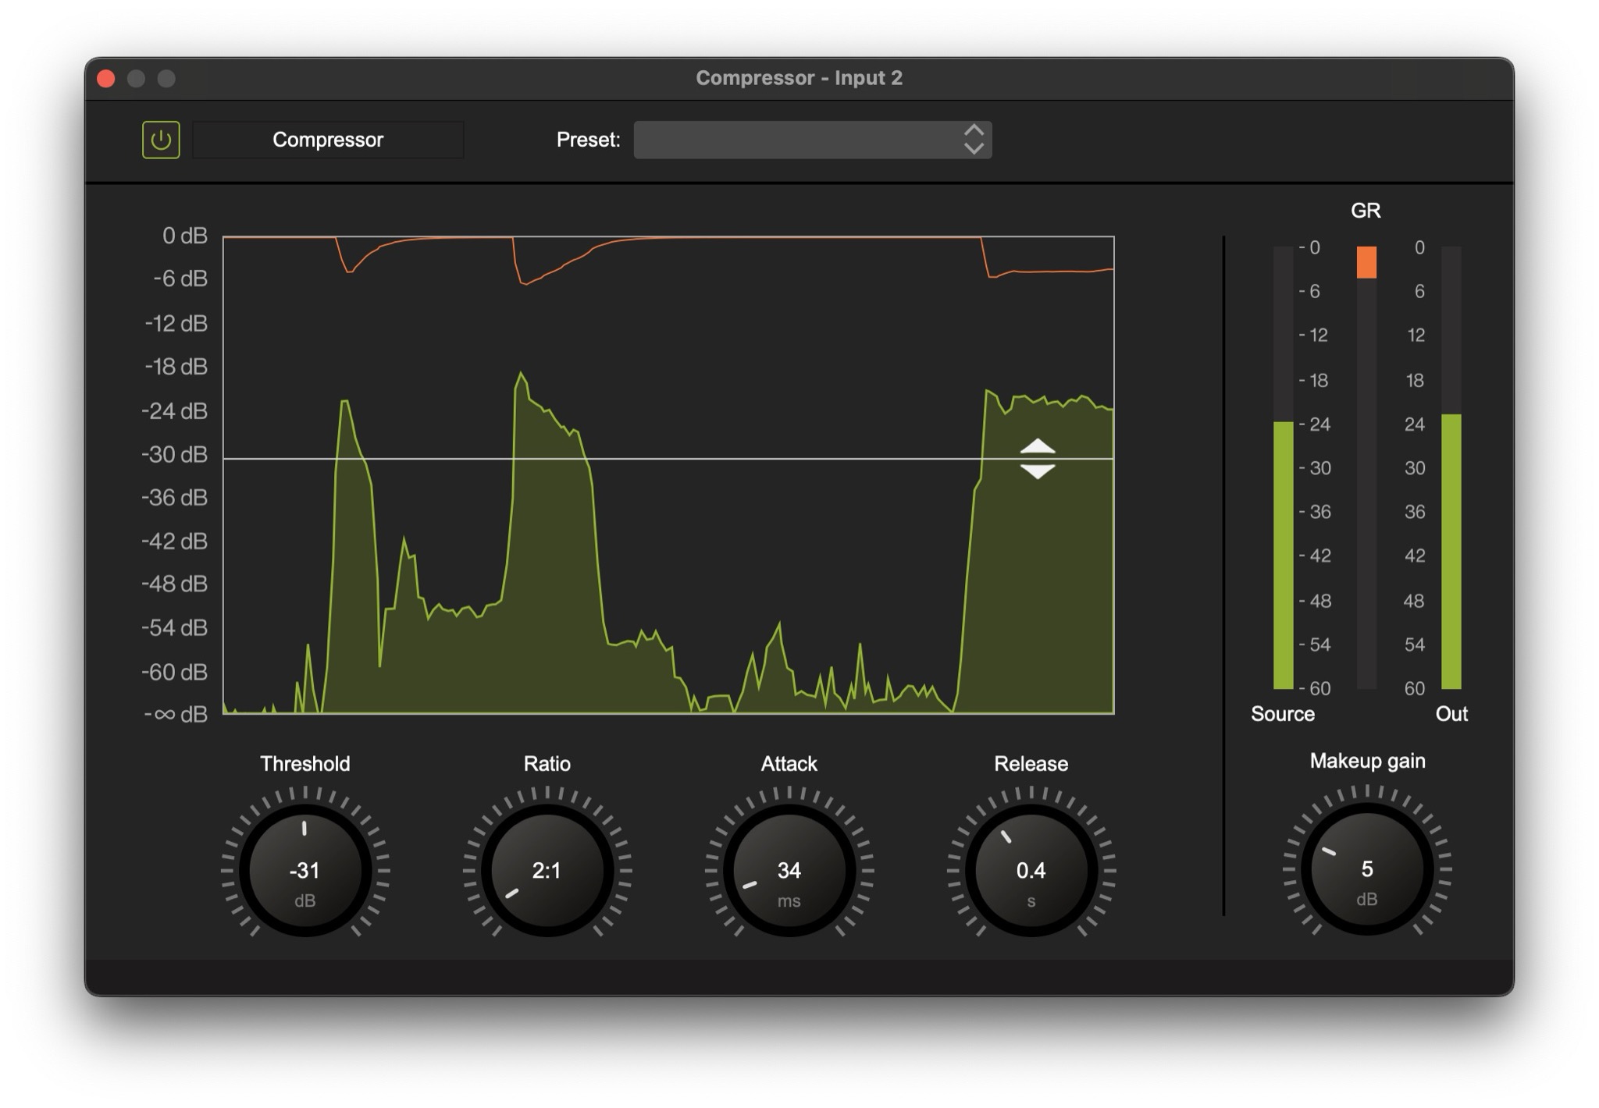The height and width of the screenshot is (1108, 1599).
Task: Click the Ratio knob showing 2:1
Action: (x=547, y=869)
